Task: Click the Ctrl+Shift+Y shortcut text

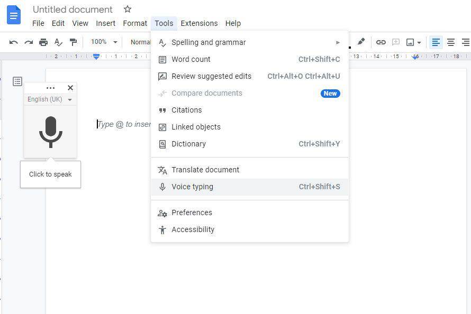Action: click(319, 144)
